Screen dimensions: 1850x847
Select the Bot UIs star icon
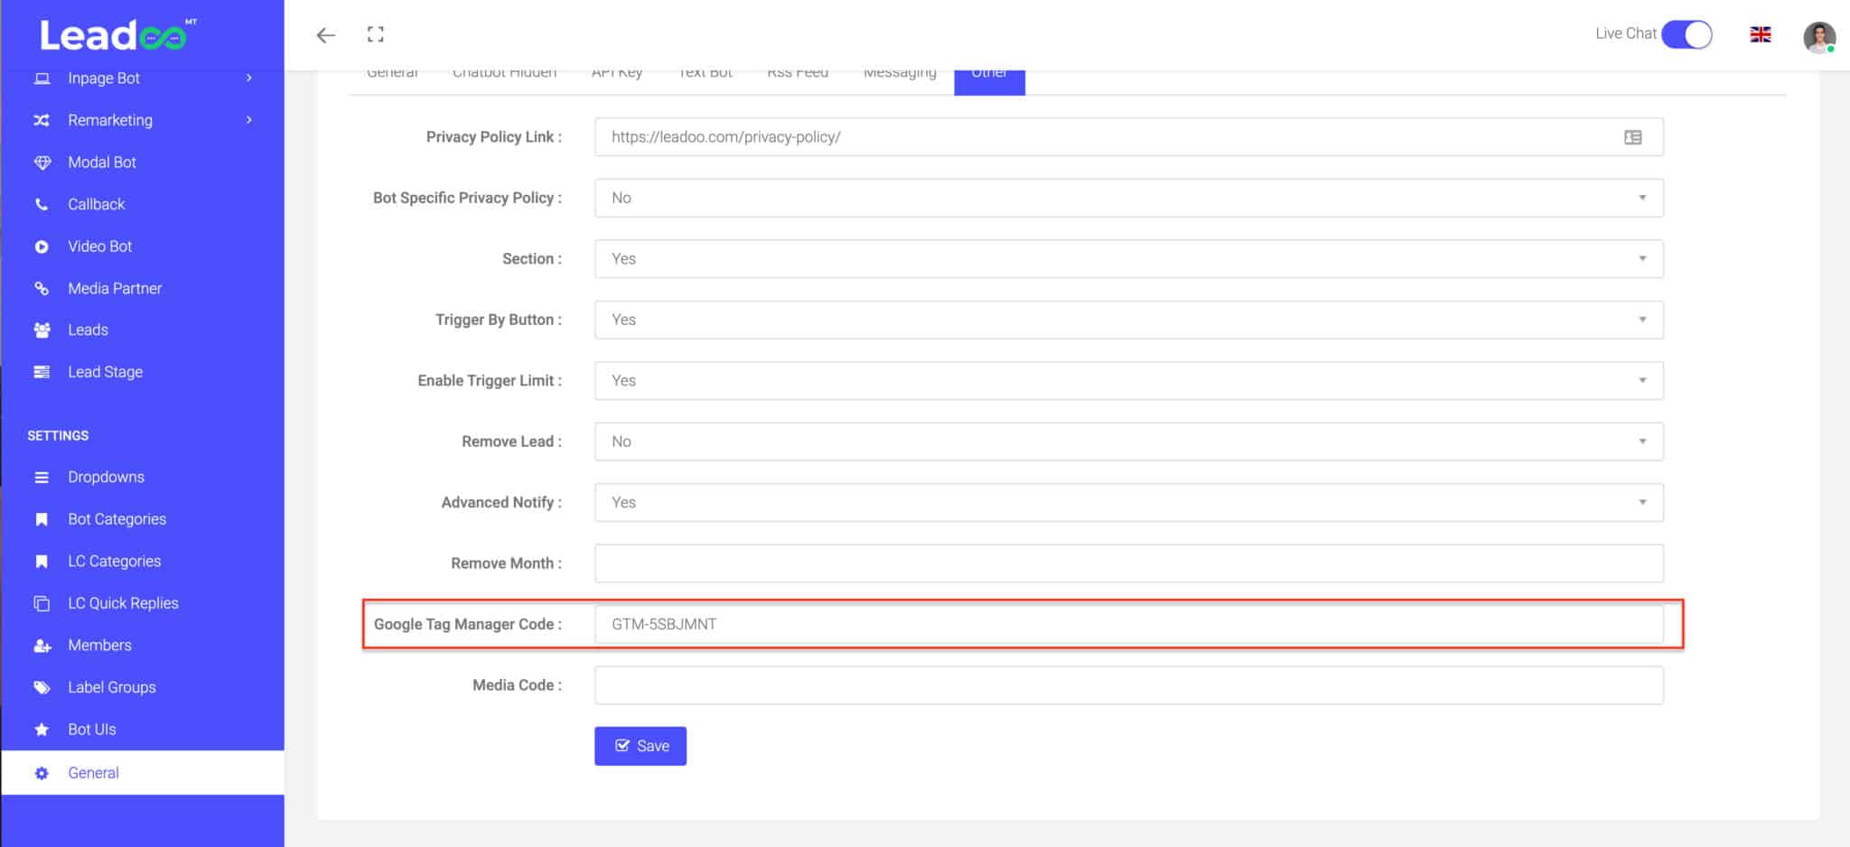(42, 729)
